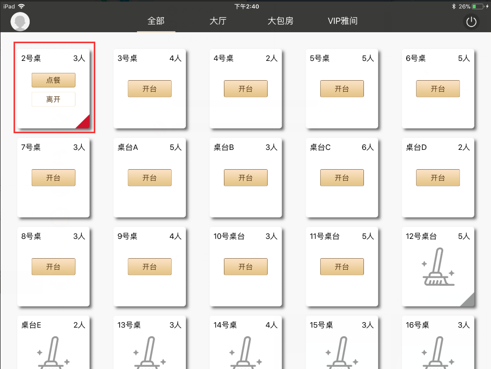
Task: Open table 桌台A with 开台
Action: [149, 178]
